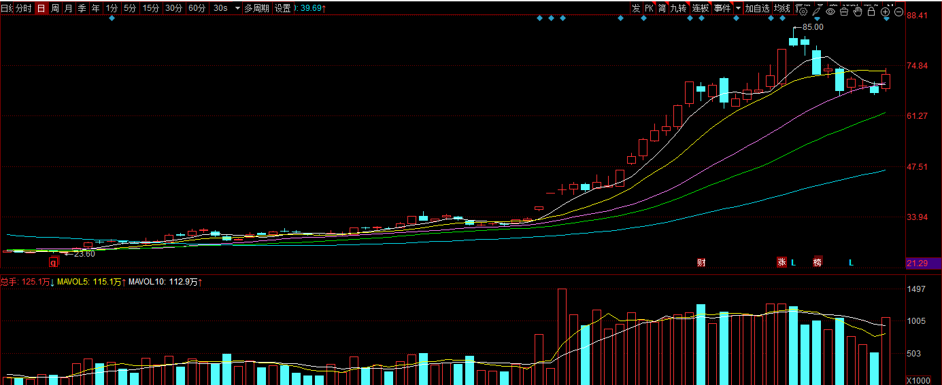Select the 季 quarterly period
The width and height of the screenshot is (942, 385).
pyautogui.click(x=82, y=8)
